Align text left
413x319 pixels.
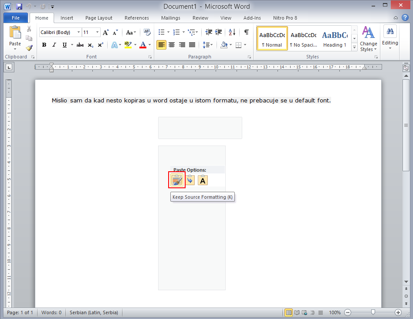pyautogui.click(x=162, y=45)
